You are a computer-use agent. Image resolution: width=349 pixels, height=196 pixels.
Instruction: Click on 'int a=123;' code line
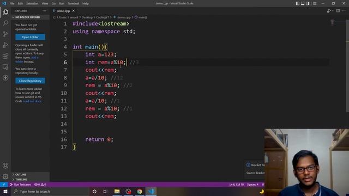101,54
